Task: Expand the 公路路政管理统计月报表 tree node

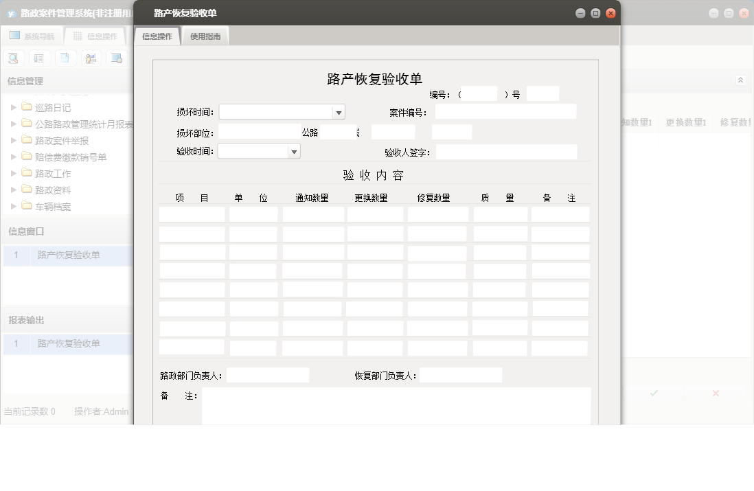Action: 14,124
